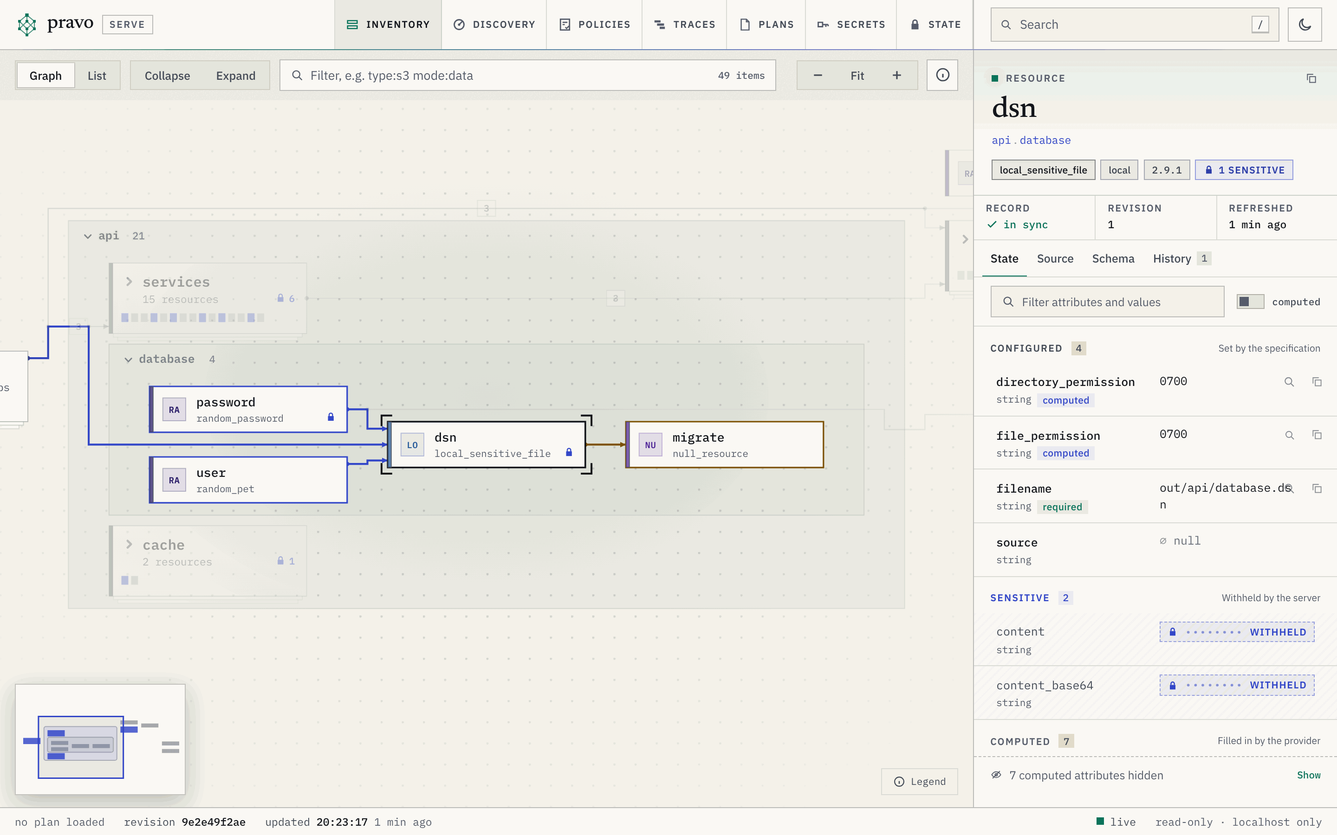1337x835 pixels.
Task: Expand collapsed node chevron at right edge
Action: point(965,239)
